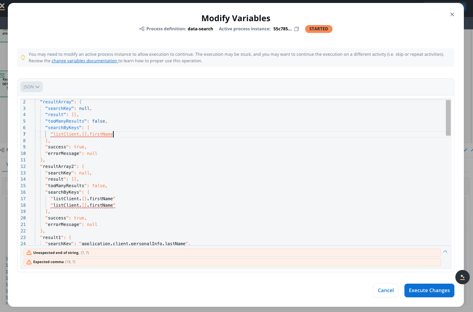Copy the active process instance ID
The image size is (473, 312).
pyautogui.click(x=297, y=29)
